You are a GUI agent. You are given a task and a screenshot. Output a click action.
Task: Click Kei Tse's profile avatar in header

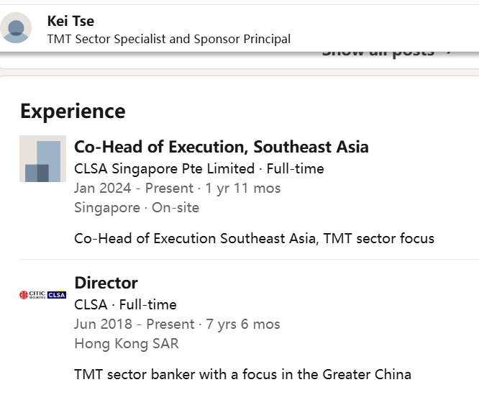[x=16, y=28]
